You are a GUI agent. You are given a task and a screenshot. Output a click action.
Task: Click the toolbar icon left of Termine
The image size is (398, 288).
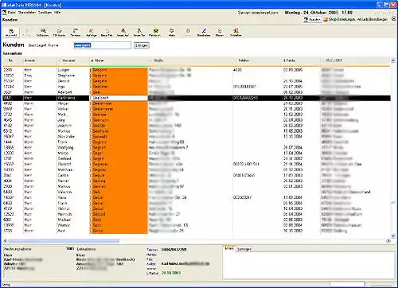click(x=59, y=32)
